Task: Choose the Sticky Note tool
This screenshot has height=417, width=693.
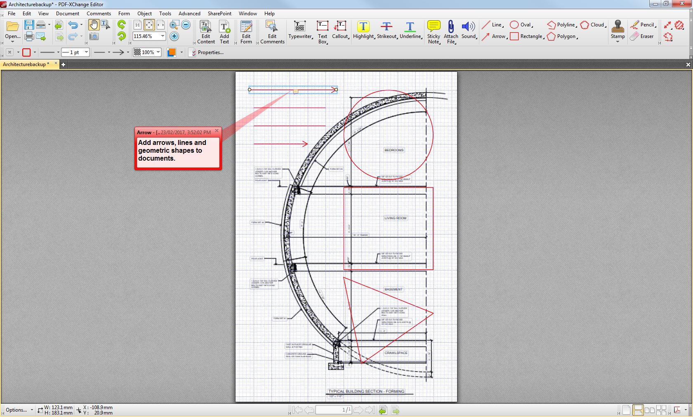Action: click(434, 26)
